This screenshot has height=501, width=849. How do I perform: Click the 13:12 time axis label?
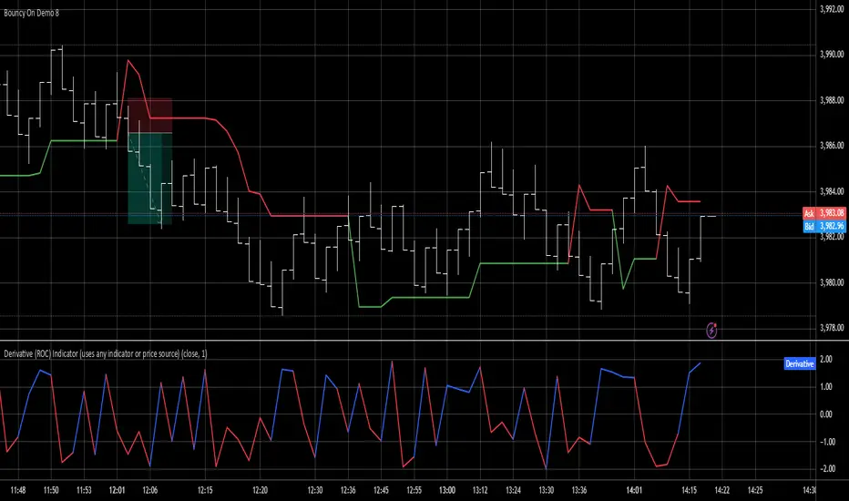click(480, 490)
